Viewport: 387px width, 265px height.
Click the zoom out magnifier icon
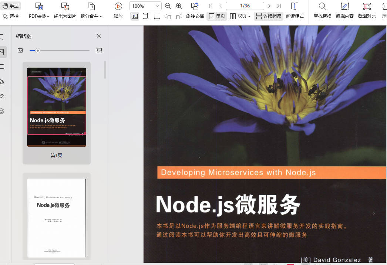[x=168, y=6]
